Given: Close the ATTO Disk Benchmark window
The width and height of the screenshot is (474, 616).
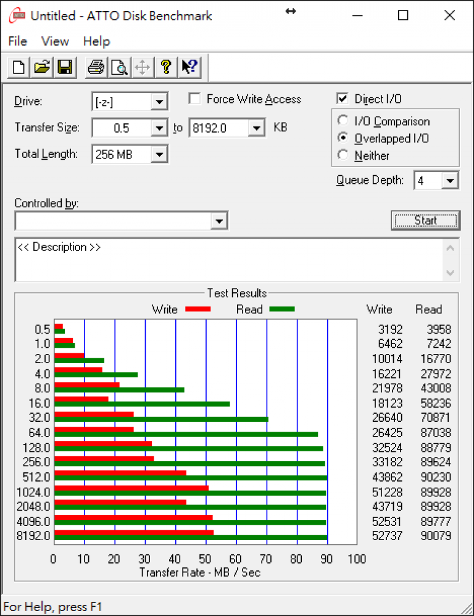Looking at the screenshot, I should tap(449, 15).
